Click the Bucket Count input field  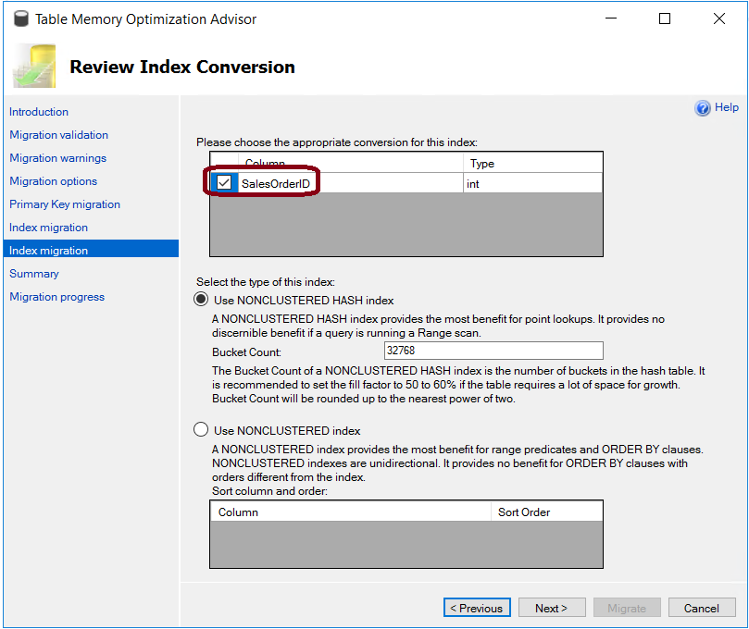[493, 351]
